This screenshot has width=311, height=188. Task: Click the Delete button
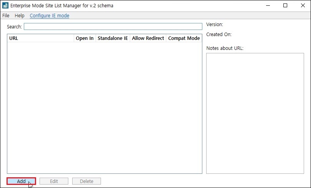click(x=86, y=181)
